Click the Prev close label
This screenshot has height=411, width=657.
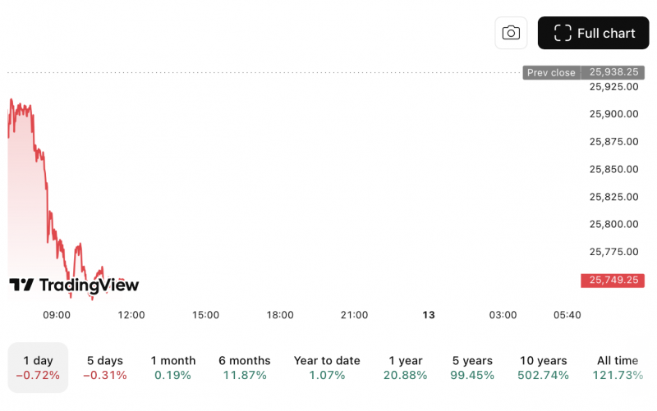(x=551, y=72)
